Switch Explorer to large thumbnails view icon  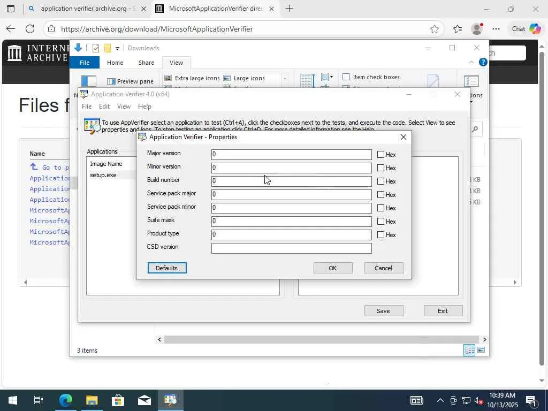coord(481,350)
